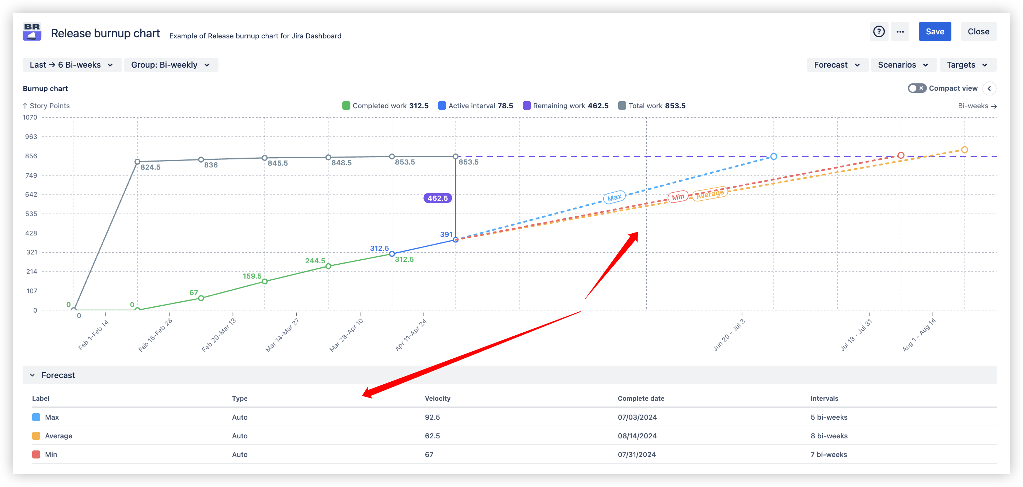Click the 391 active interval data point

[x=456, y=240]
